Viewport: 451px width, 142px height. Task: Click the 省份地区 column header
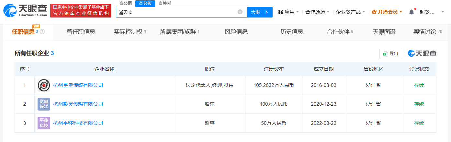373,69
